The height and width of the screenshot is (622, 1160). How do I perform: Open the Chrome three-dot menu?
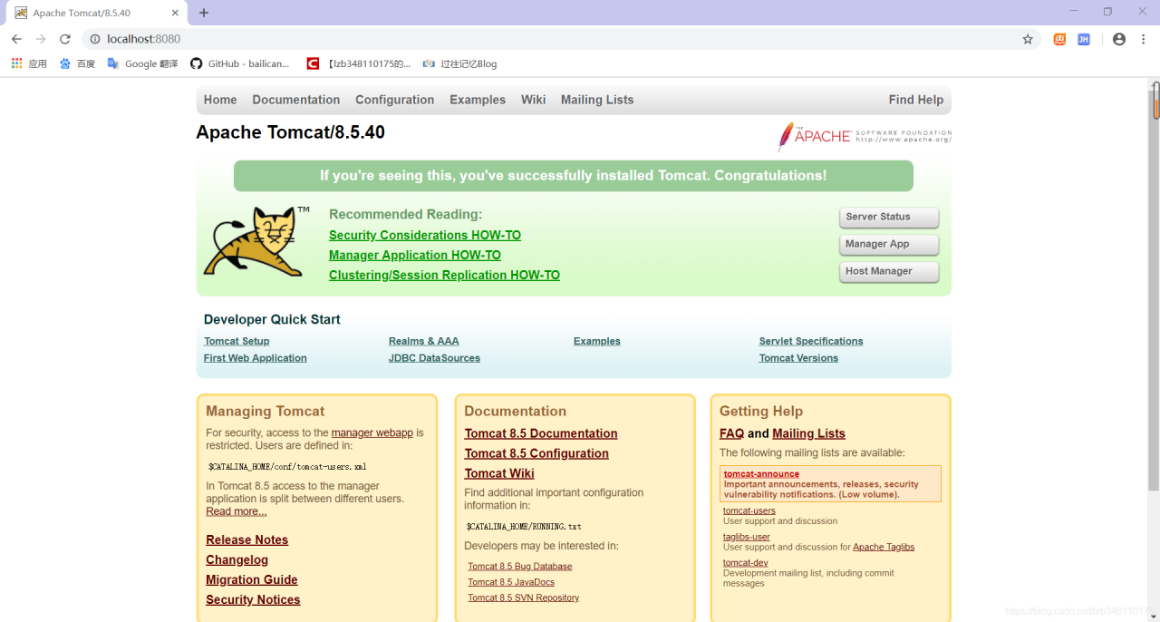click(1143, 39)
